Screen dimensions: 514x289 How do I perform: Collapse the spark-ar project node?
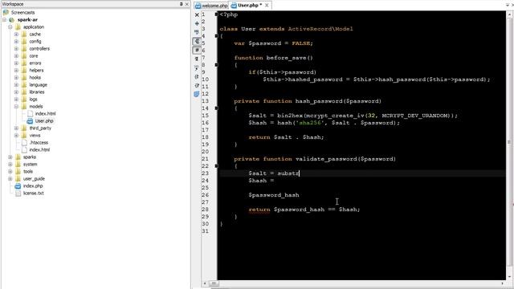coord(4,19)
